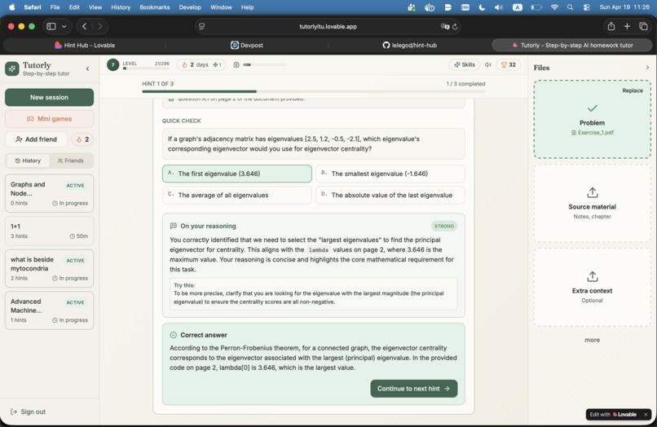Open the what is beside mytocondria session

49,269
